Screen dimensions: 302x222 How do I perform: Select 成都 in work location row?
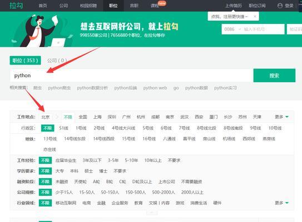[x=155, y=117]
